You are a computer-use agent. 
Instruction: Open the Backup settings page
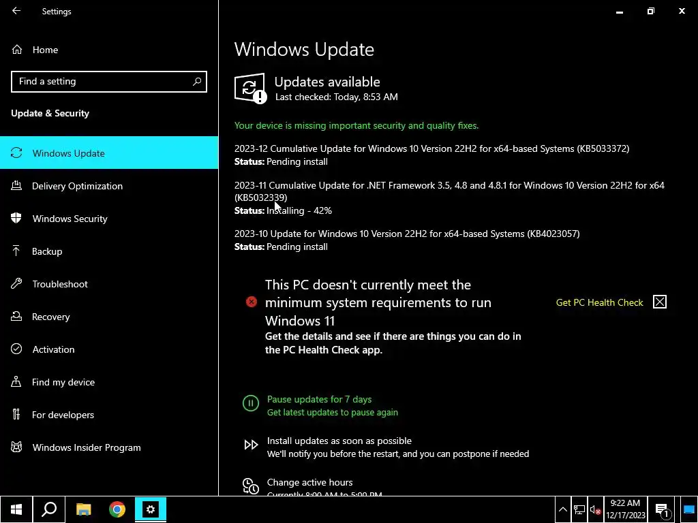point(109,251)
